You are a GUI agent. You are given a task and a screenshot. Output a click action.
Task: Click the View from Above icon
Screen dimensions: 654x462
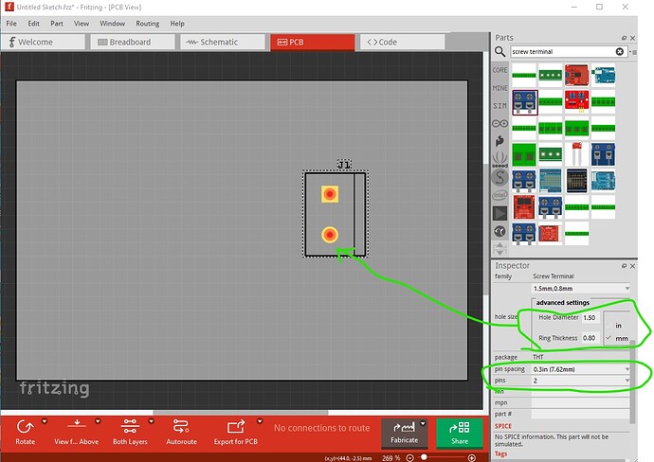click(x=77, y=426)
